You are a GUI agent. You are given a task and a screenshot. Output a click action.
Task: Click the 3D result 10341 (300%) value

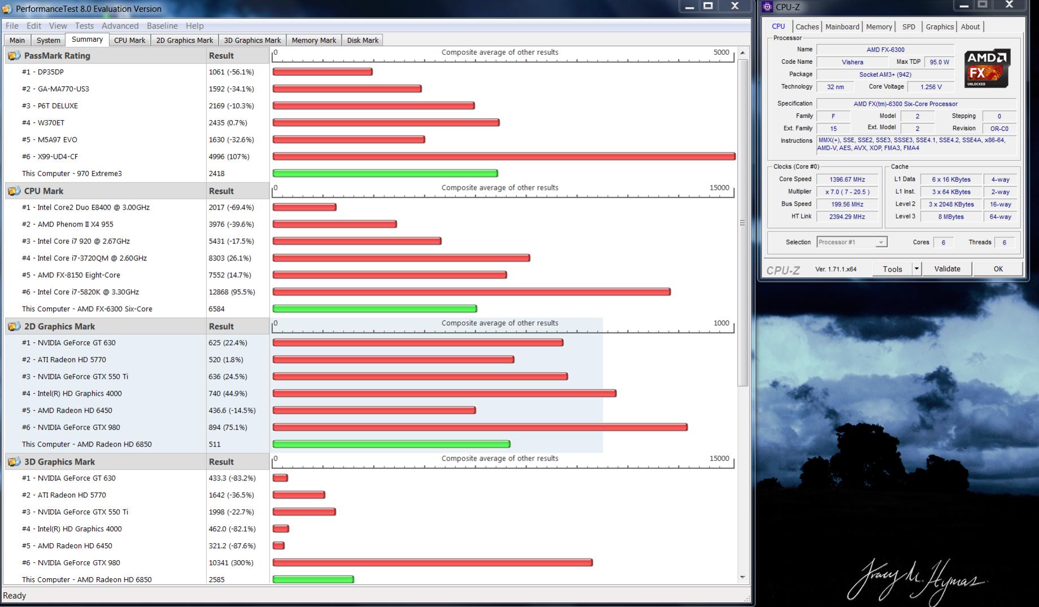[231, 563]
